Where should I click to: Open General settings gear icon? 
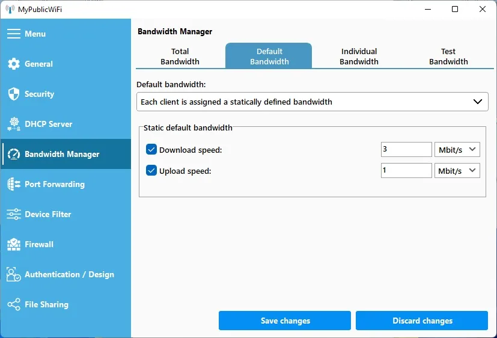pyautogui.click(x=13, y=64)
